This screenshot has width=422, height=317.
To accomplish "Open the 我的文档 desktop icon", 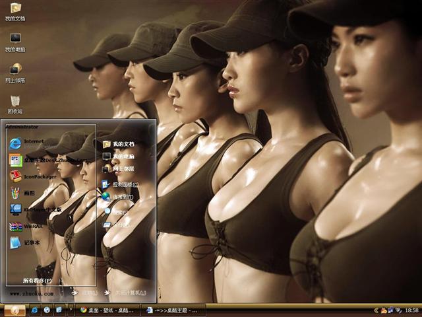I will pyautogui.click(x=15, y=9).
